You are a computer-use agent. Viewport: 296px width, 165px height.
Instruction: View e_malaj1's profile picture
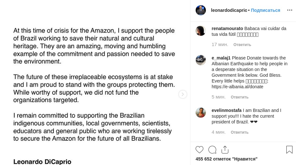[201, 60]
